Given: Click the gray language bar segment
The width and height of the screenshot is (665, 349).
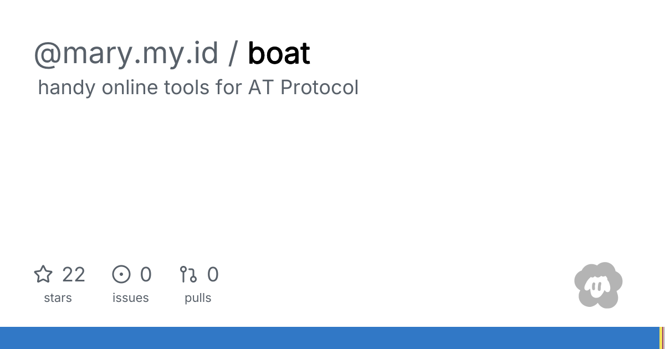Looking at the screenshot, I should click(x=664, y=338).
